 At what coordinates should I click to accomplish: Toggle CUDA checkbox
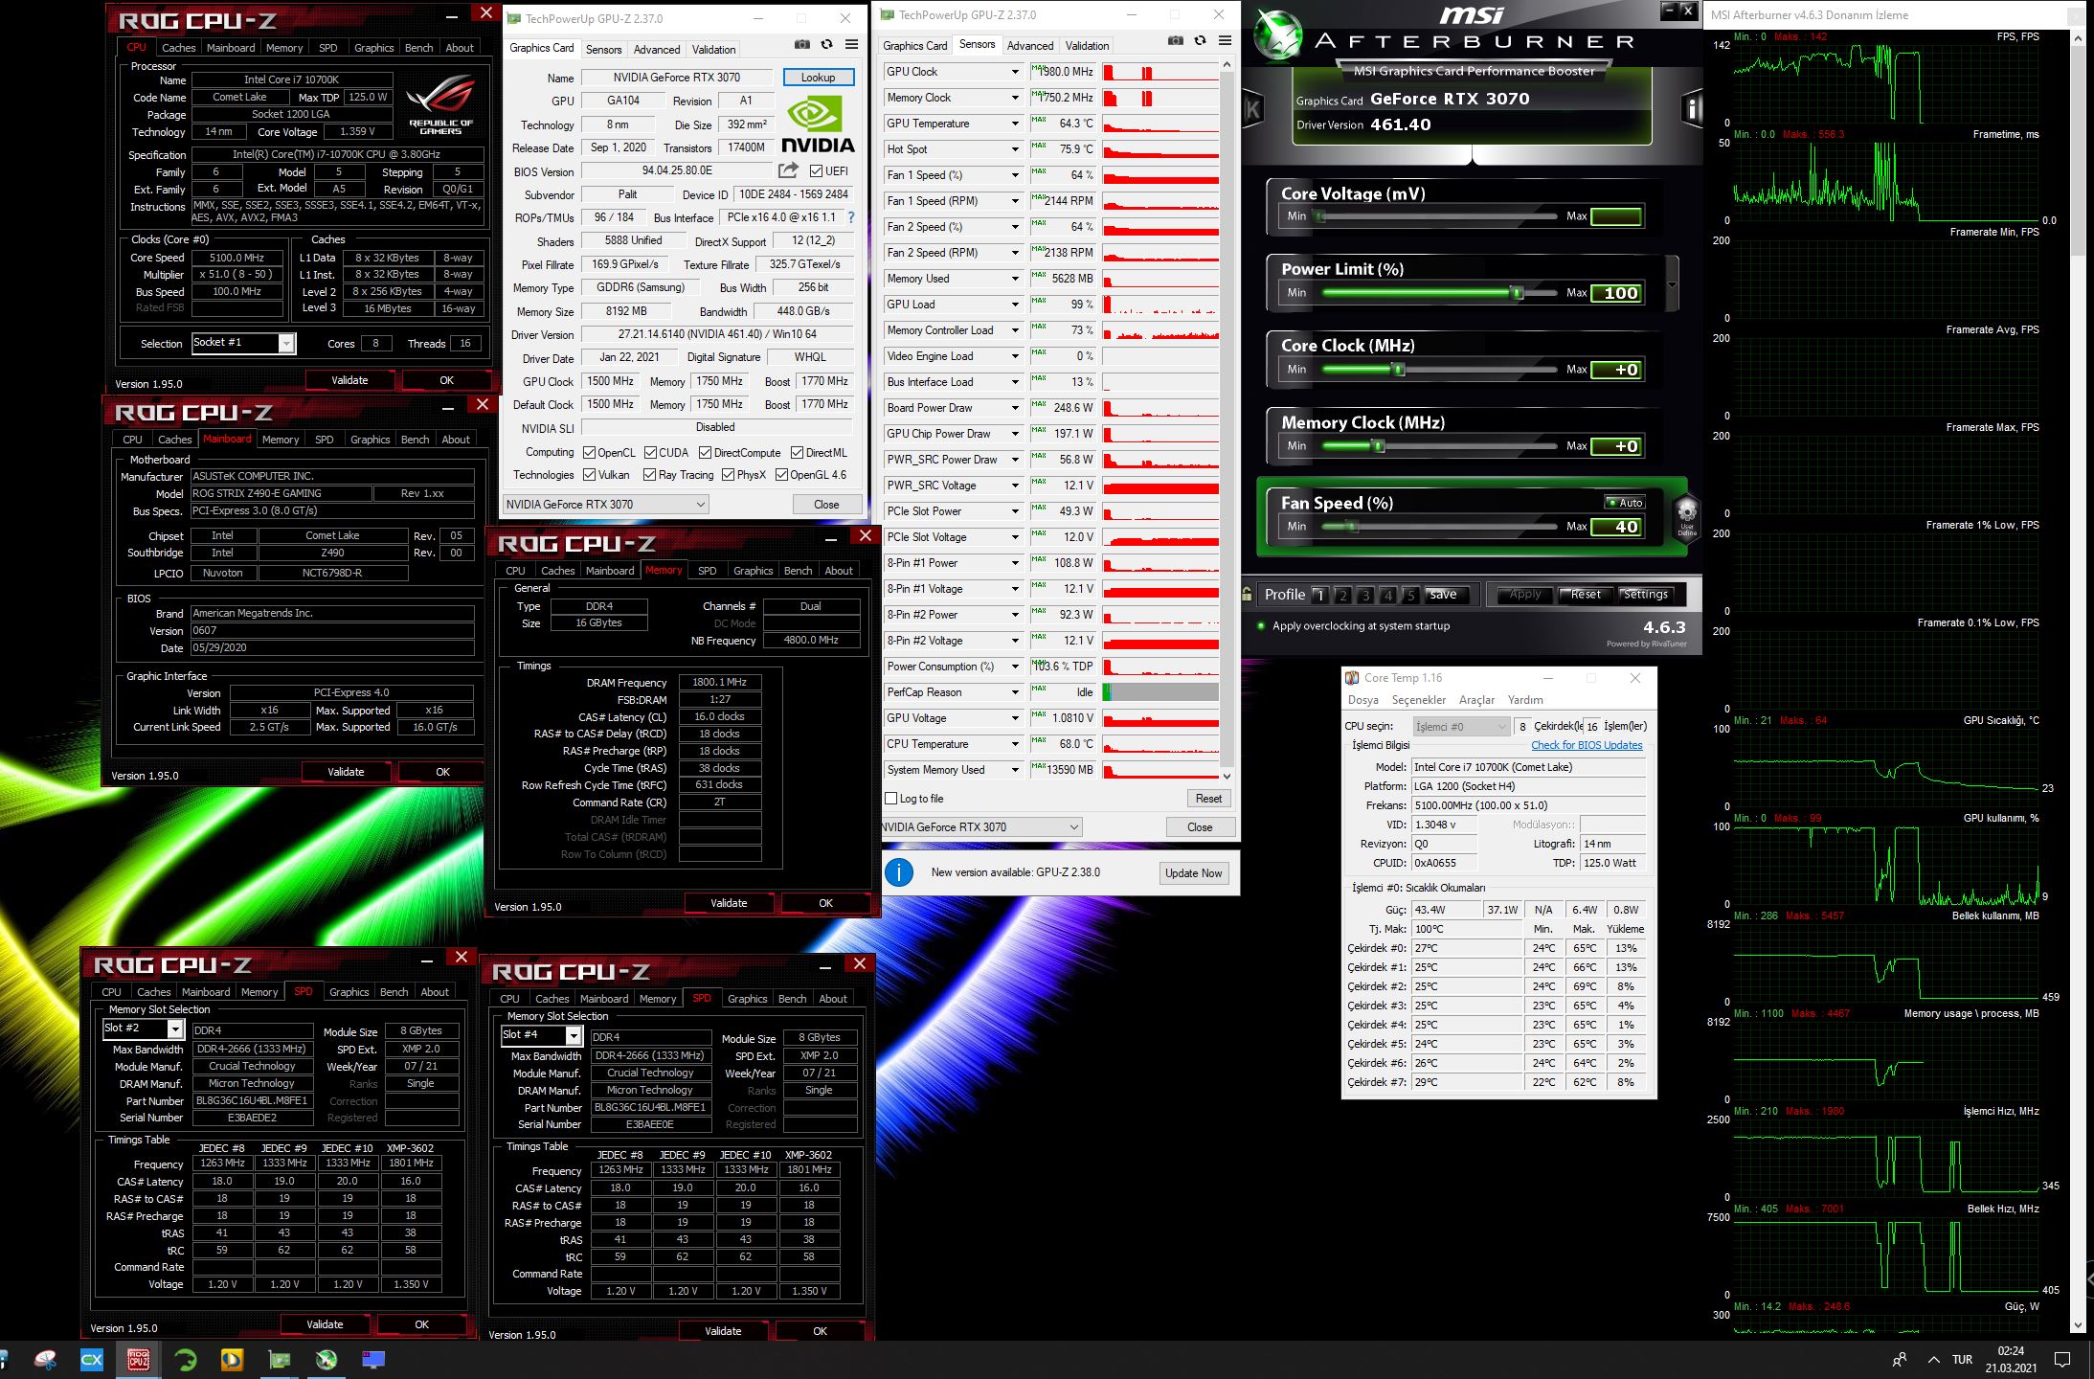coord(650,453)
